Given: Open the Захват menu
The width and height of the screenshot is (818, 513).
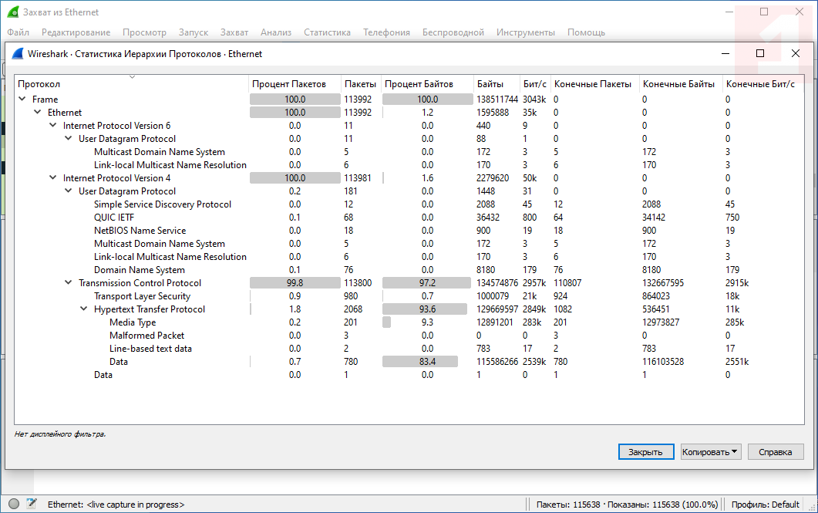Looking at the screenshot, I should [234, 32].
